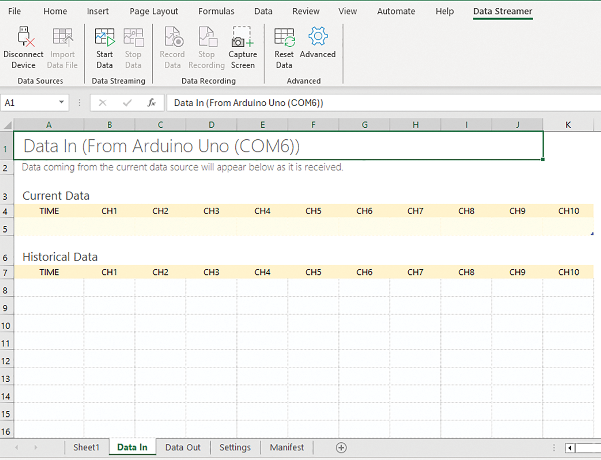Click CH10 header in Historical Data row
This screenshot has width=601, height=460.
tap(569, 272)
